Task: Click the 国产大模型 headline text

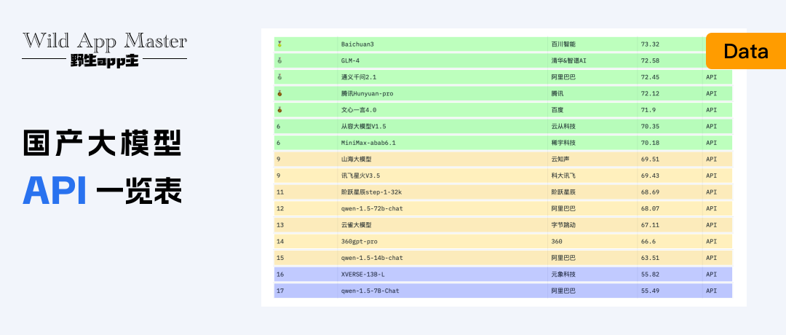Action: click(x=103, y=143)
